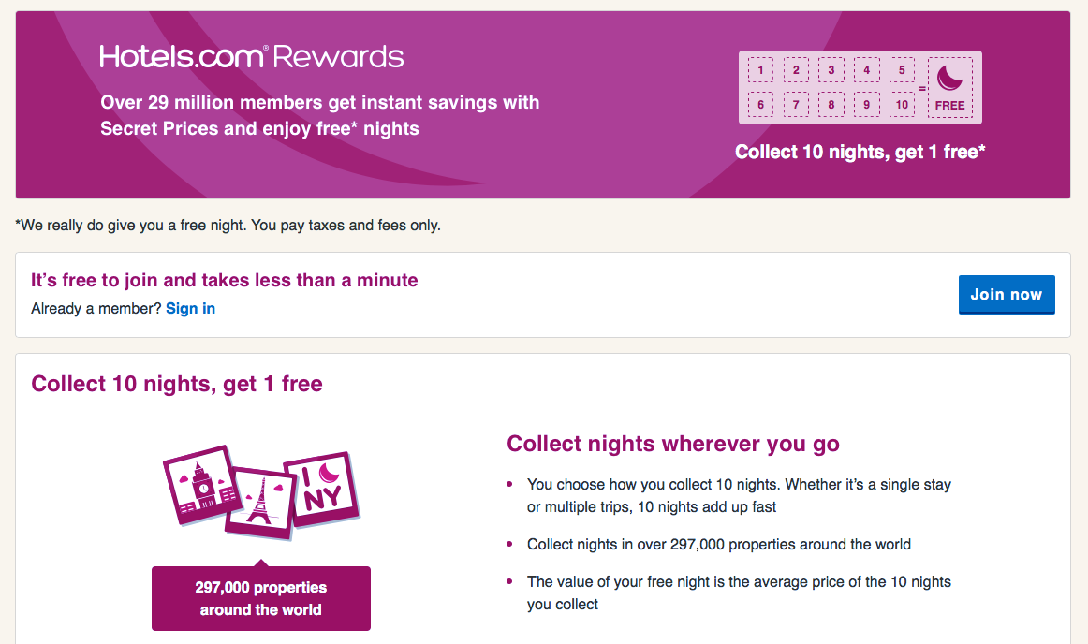Viewport: 1088px width, 644px height.
Task: Click the Join now button
Action: [1007, 294]
